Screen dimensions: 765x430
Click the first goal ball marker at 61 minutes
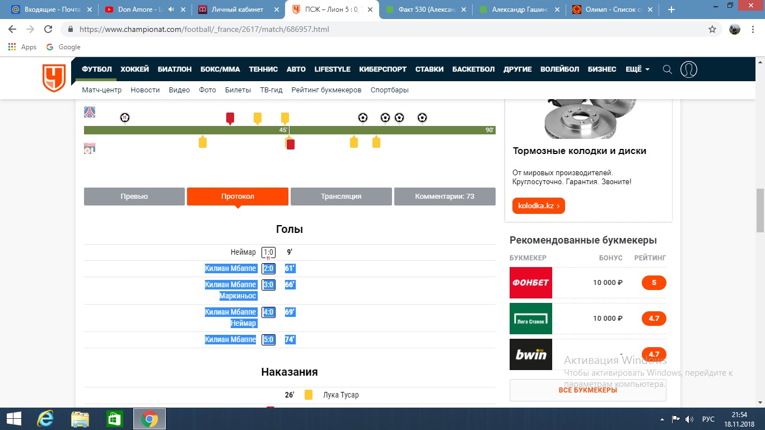(363, 118)
